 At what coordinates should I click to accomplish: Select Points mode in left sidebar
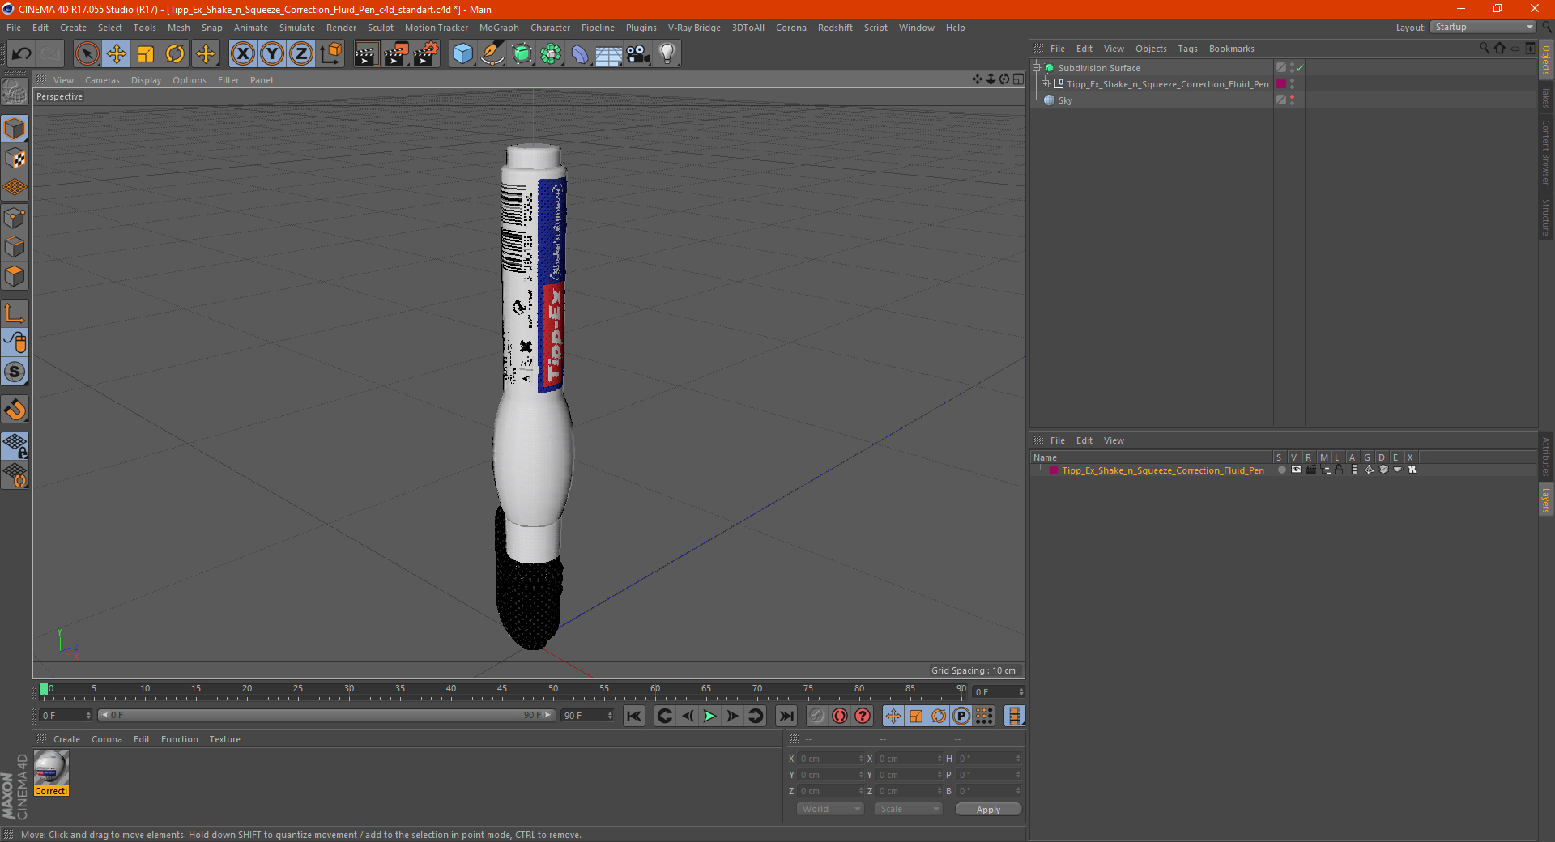[x=15, y=218]
